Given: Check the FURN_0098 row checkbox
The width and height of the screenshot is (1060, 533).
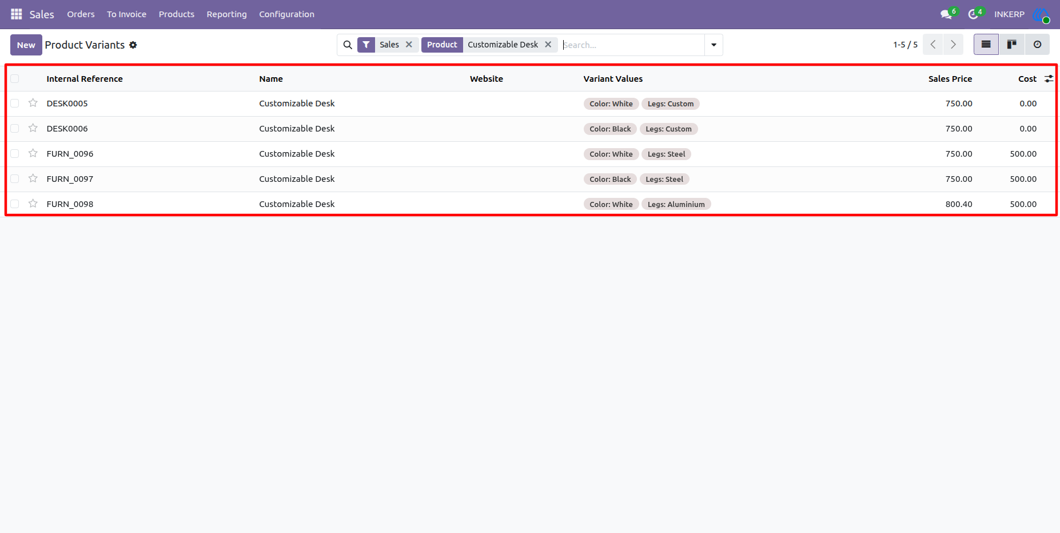Looking at the screenshot, I should pos(15,204).
